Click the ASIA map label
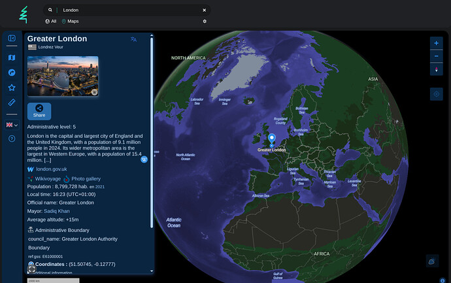The image size is (451, 283). [x=373, y=79]
